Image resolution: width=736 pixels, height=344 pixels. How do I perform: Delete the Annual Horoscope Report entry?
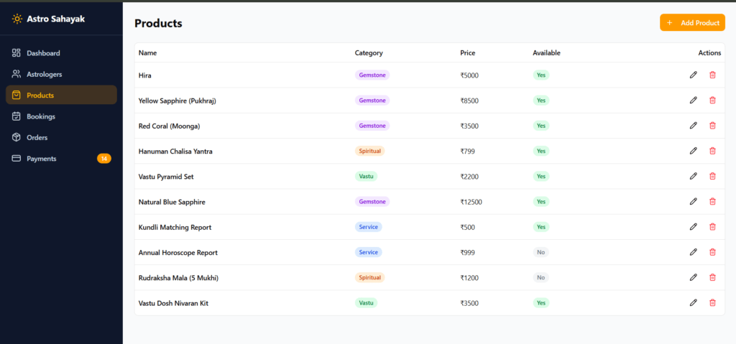tap(712, 252)
